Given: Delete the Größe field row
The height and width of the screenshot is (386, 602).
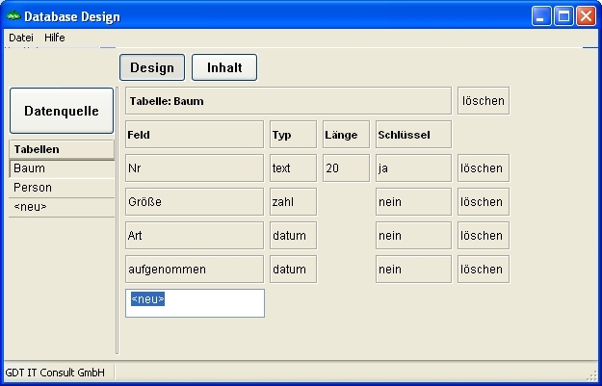Looking at the screenshot, I should click(483, 202).
